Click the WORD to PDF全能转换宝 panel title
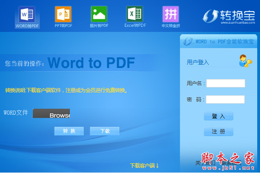This screenshot has height=173, width=260. coord(224,42)
